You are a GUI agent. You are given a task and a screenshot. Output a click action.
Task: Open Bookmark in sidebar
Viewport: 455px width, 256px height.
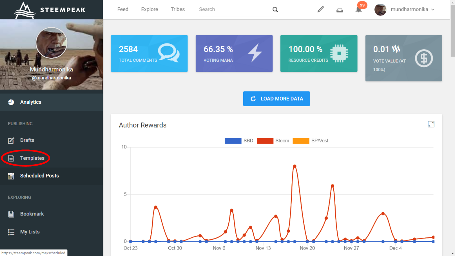click(x=51, y=214)
